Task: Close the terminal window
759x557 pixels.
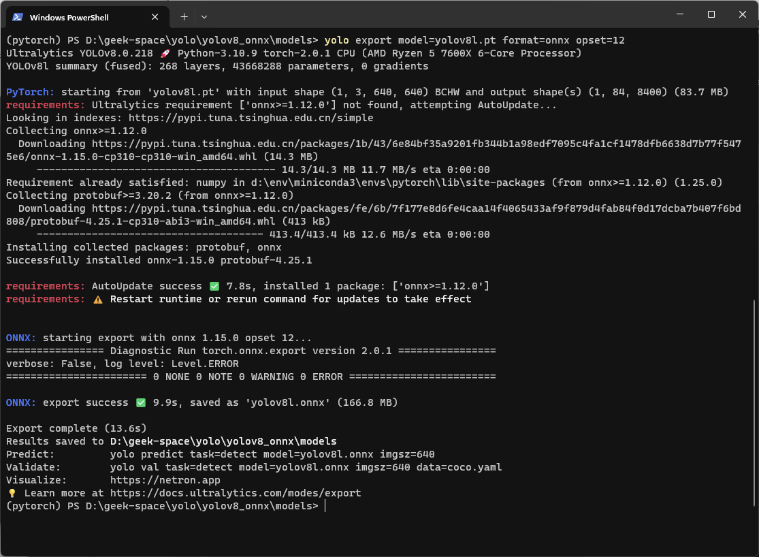Action: (x=742, y=14)
